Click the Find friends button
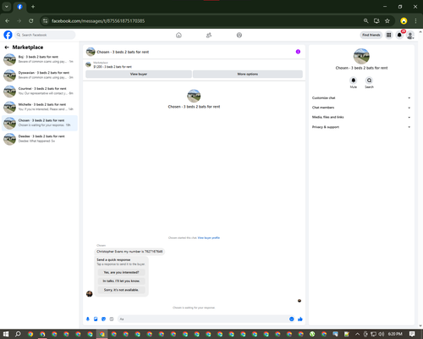This screenshot has width=423, height=339. 371,35
